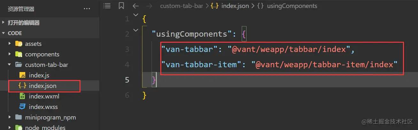Select custom-tab-bar breadcrumb segment
The width and height of the screenshot is (418, 130).
coord(181,6)
